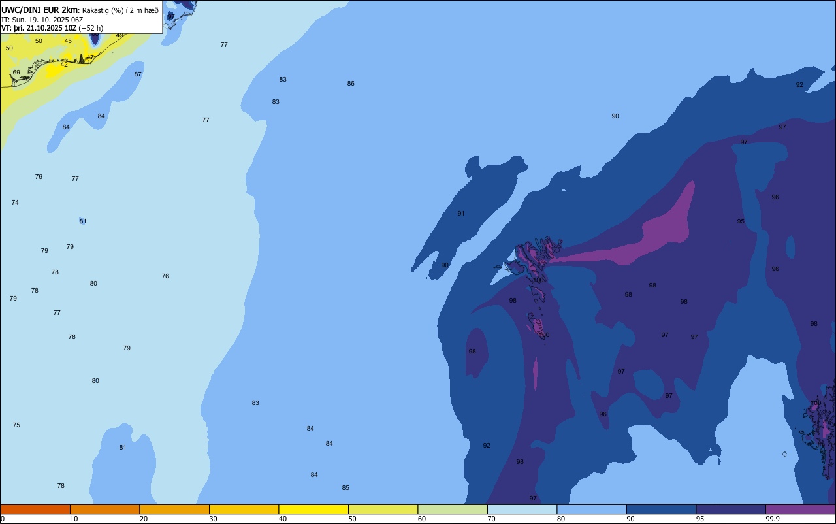Click the map value 69 over Iceland
The image size is (836, 524).
click(16, 73)
